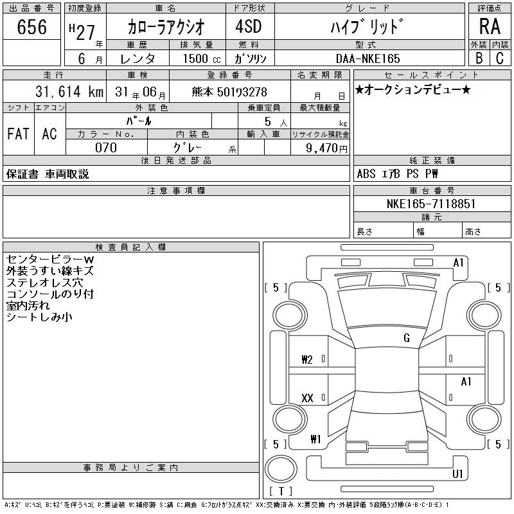Click the note 室内汚れ
The height and width of the screenshot is (514, 514).
click(x=28, y=305)
